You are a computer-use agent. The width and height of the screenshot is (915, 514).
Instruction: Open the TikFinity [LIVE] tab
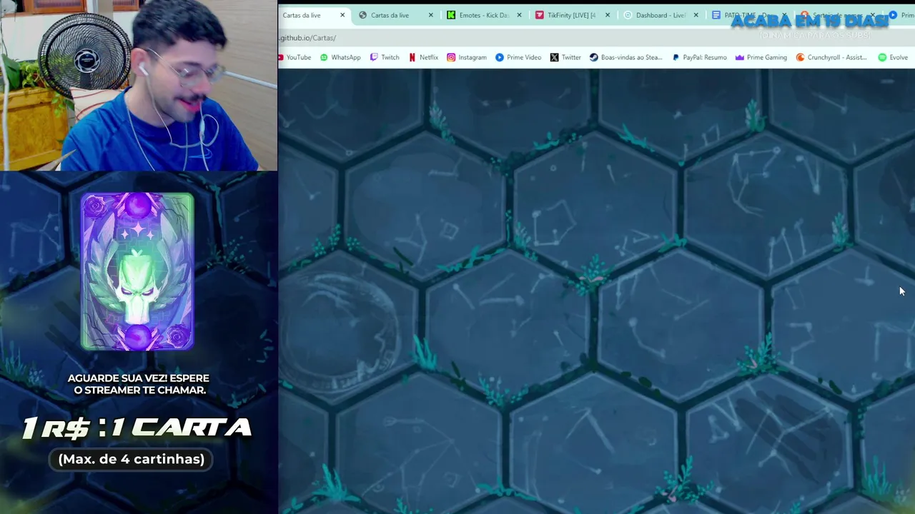coord(571,15)
